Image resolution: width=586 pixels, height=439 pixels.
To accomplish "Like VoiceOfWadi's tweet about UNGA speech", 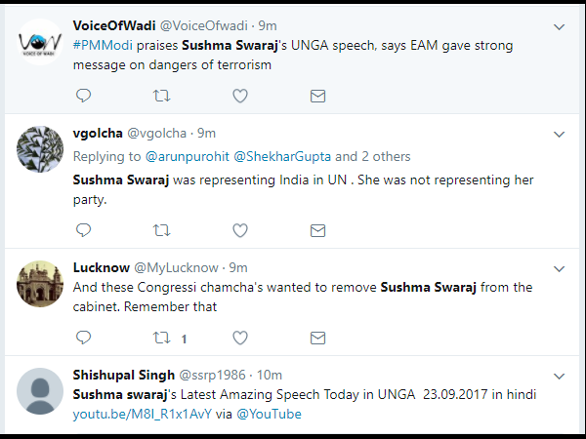I will tap(239, 96).
